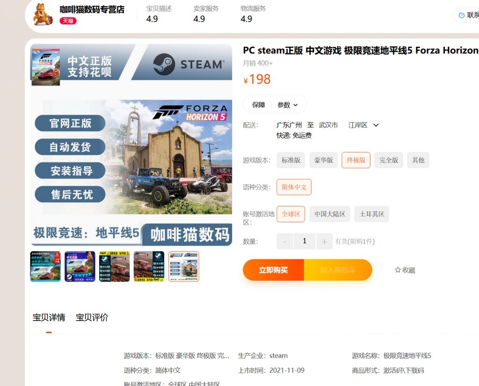479x386 pixels.
Task: Select the second product thumbnail
Action: [x=80, y=267]
